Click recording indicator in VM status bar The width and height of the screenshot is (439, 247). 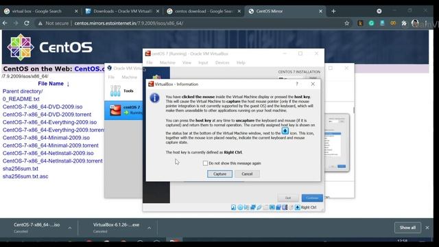click(278, 207)
